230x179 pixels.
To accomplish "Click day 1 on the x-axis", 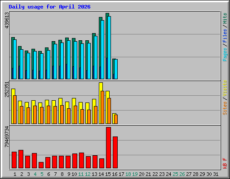I will 15,174.
